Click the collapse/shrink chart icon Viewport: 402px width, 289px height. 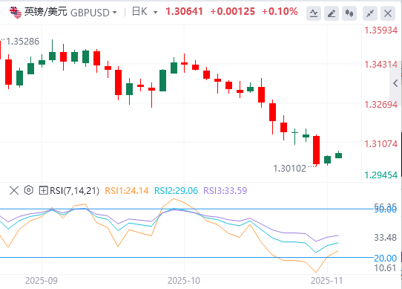370,13
